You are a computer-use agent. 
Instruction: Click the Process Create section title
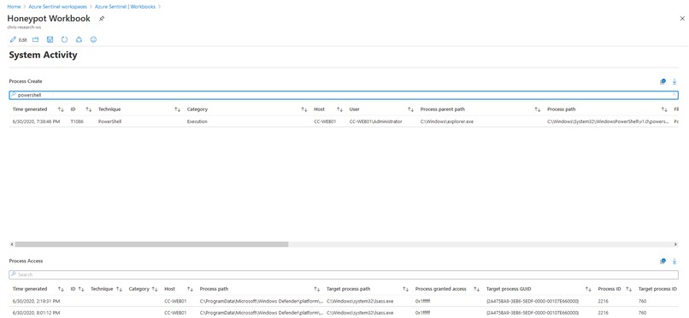(26, 82)
